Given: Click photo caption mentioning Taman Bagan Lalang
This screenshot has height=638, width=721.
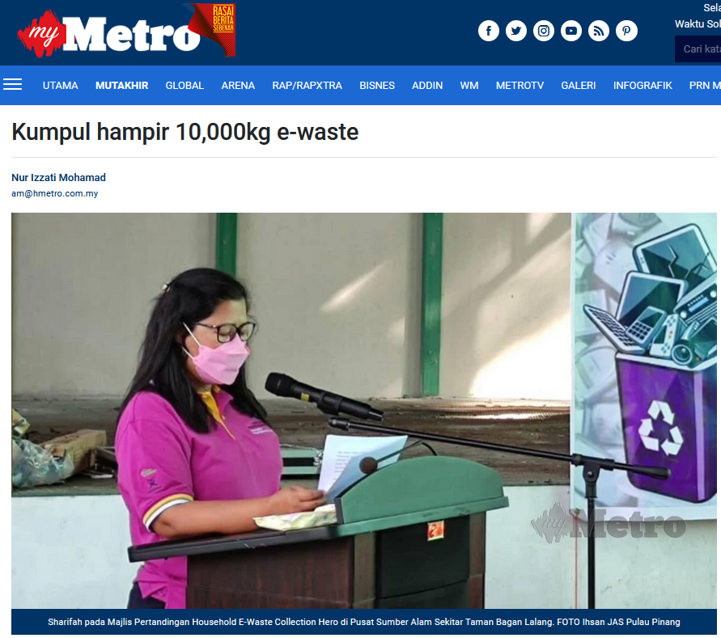Looking at the screenshot, I should coord(363,622).
